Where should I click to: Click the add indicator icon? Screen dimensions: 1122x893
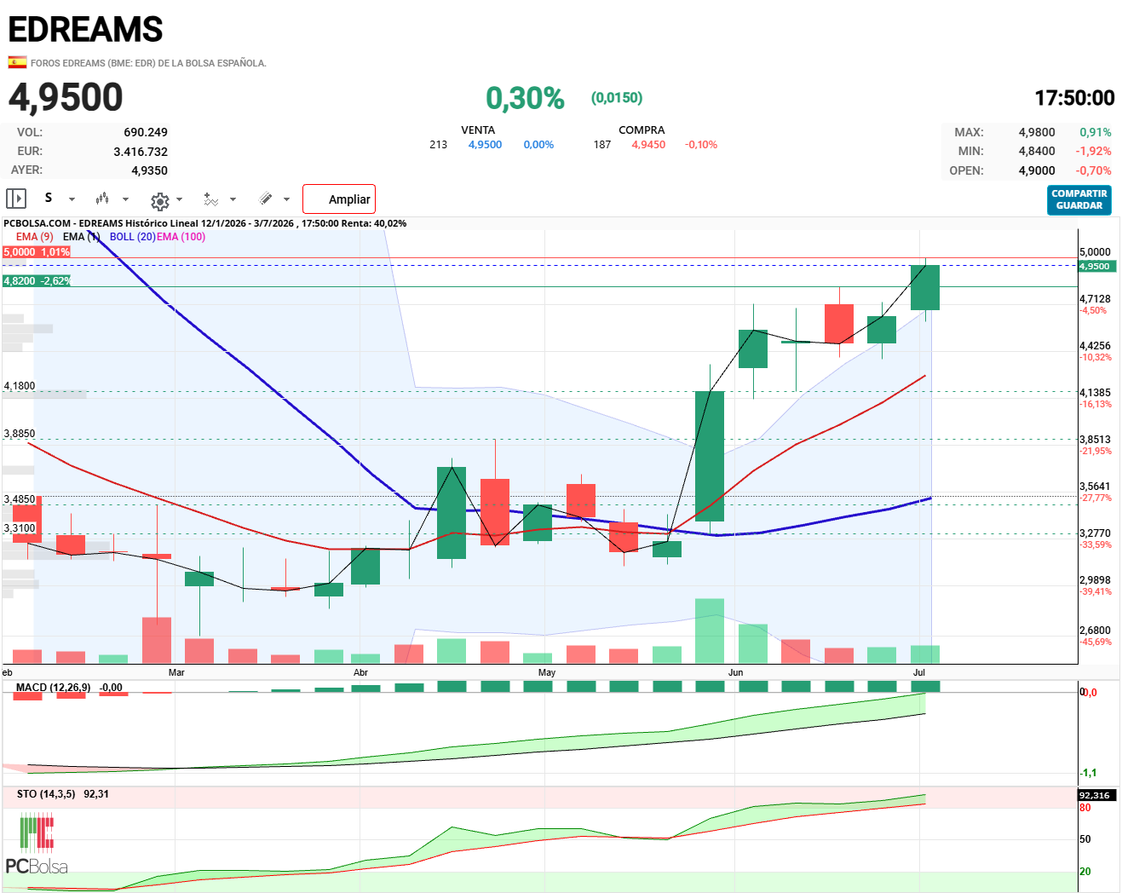click(210, 199)
